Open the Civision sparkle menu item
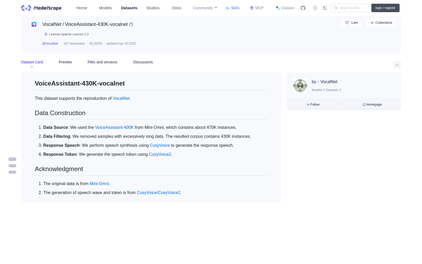Viewport: 422px width, 264px height. click(x=285, y=8)
